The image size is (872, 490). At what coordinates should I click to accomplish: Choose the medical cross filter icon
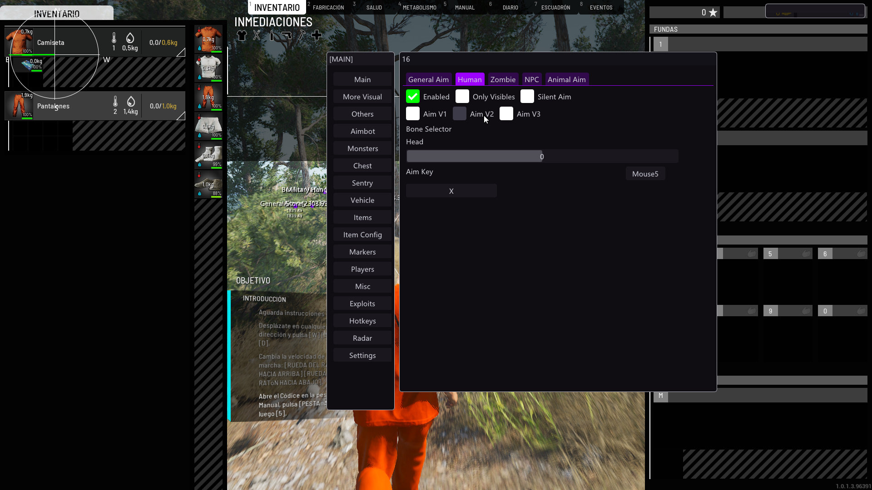tap(317, 35)
